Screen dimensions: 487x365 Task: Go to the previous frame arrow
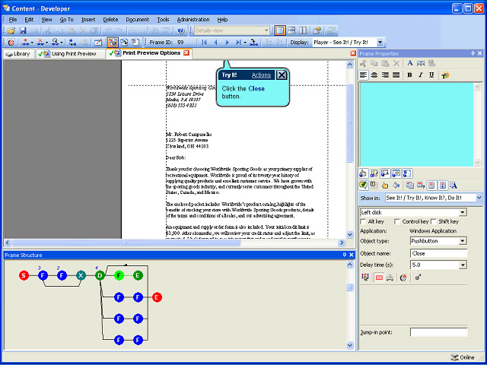pyautogui.click(x=216, y=43)
